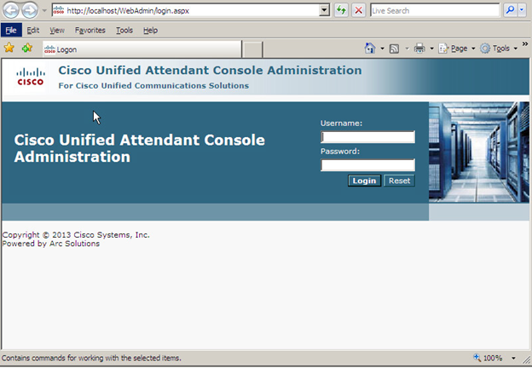This screenshot has height=368, width=532.
Task: Click the Home icon in command bar
Action: point(370,49)
